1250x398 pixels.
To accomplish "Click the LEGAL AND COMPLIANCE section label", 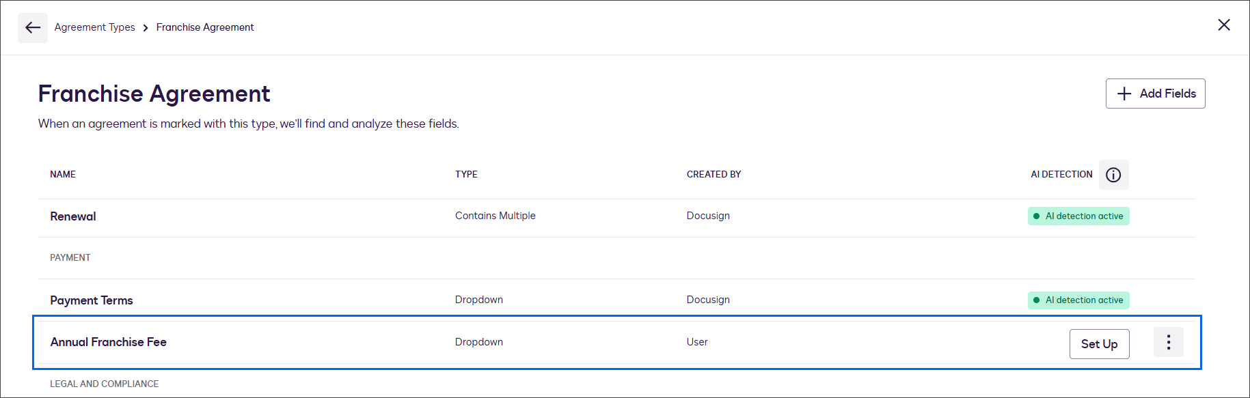I will [105, 384].
